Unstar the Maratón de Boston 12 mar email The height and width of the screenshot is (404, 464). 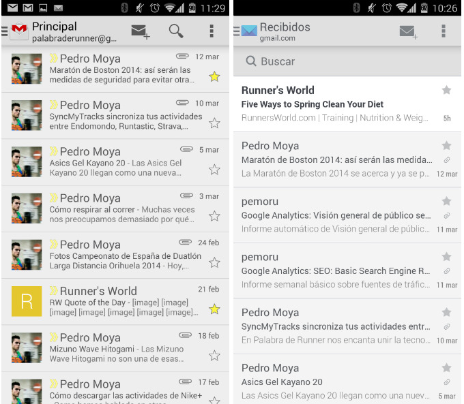[x=214, y=76]
